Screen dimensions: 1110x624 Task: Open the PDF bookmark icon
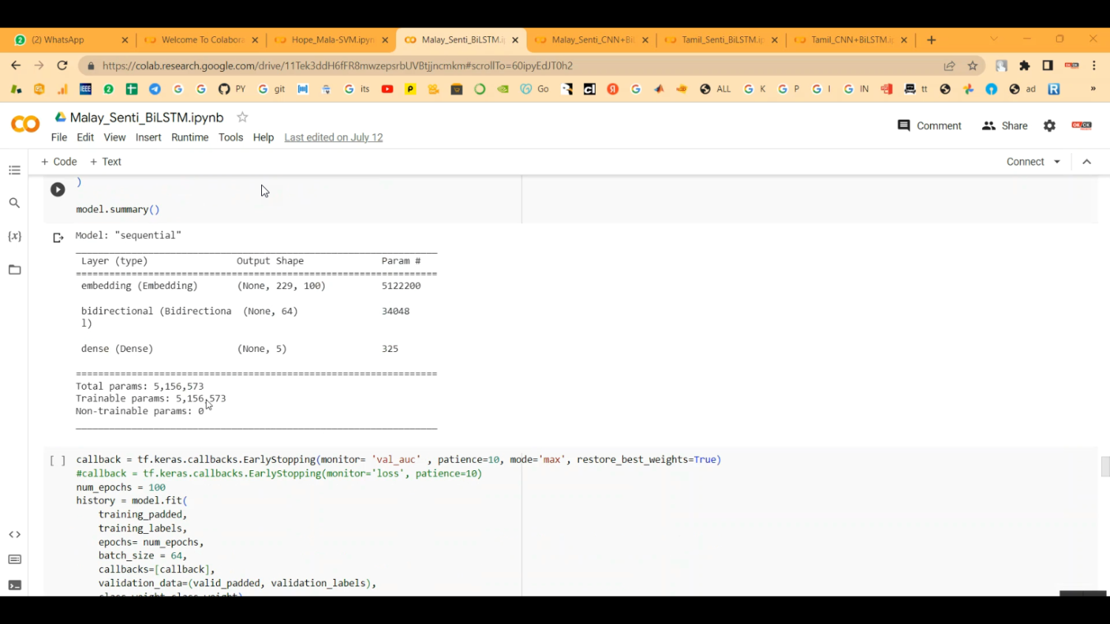pyautogui.click(x=887, y=89)
